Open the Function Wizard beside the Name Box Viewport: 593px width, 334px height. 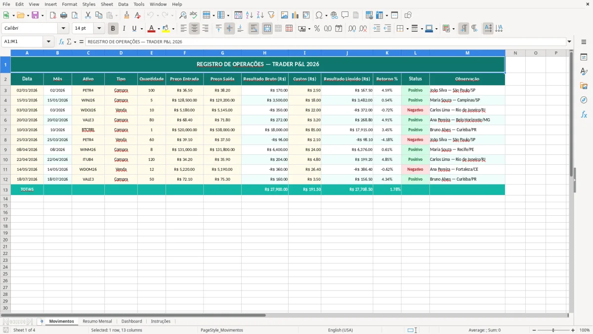[62, 42]
